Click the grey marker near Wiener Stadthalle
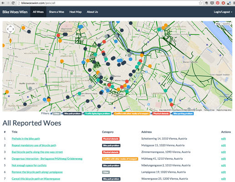Viewport: 235px width, 182px height. tap(30, 89)
